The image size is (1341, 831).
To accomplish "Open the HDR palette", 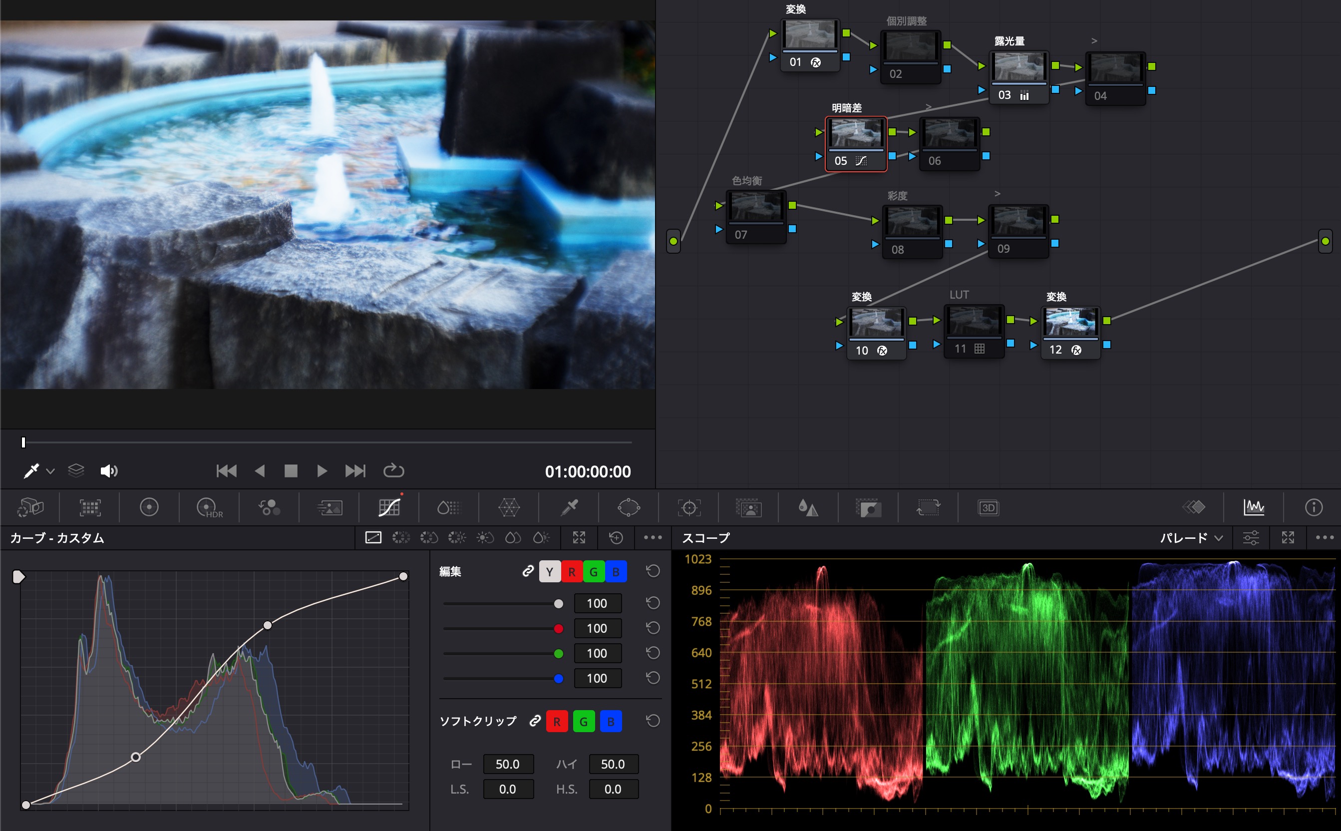I will coord(209,507).
